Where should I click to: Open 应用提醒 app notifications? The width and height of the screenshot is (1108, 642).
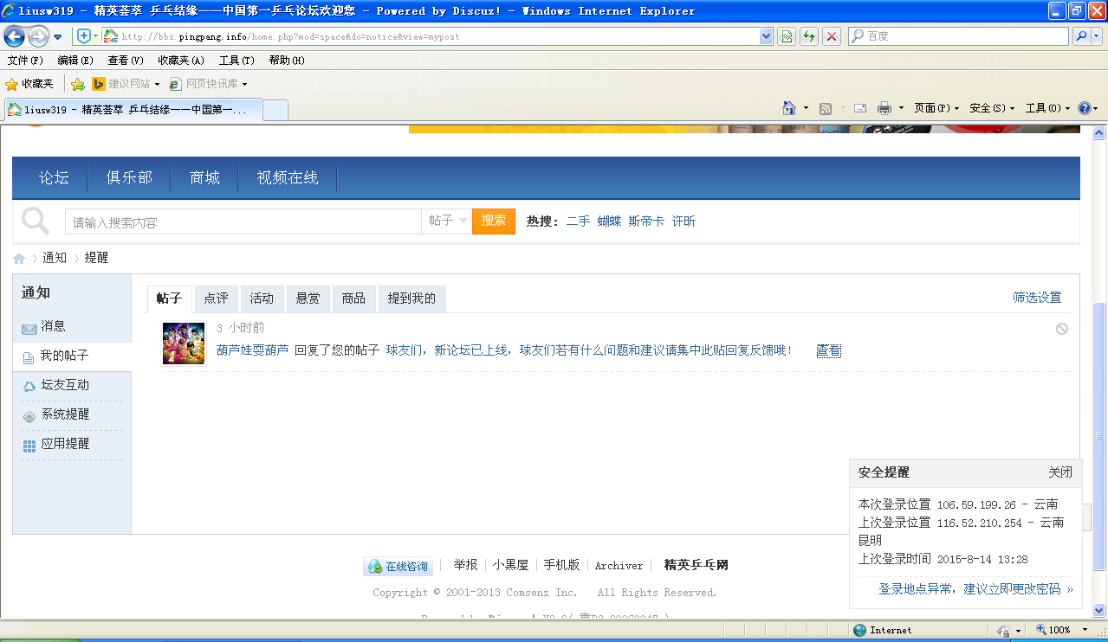[59, 444]
